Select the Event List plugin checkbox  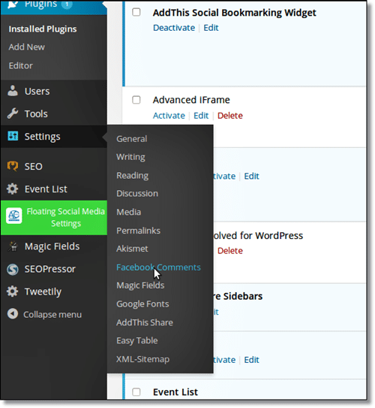point(136,392)
